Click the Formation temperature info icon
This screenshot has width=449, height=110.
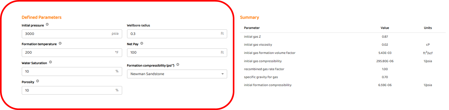(60, 43)
